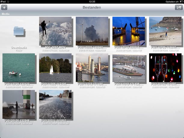The height and width of the screenshot is (138, 184).
Task: Select the P20111019-171420 file name
Action: [92, 84]
